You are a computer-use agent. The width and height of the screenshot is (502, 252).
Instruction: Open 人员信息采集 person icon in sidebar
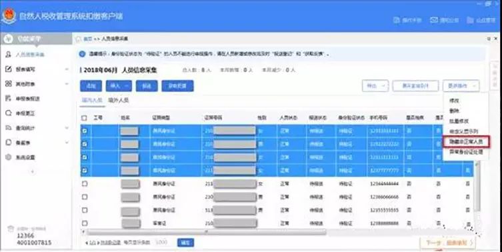tap(8, 55)
